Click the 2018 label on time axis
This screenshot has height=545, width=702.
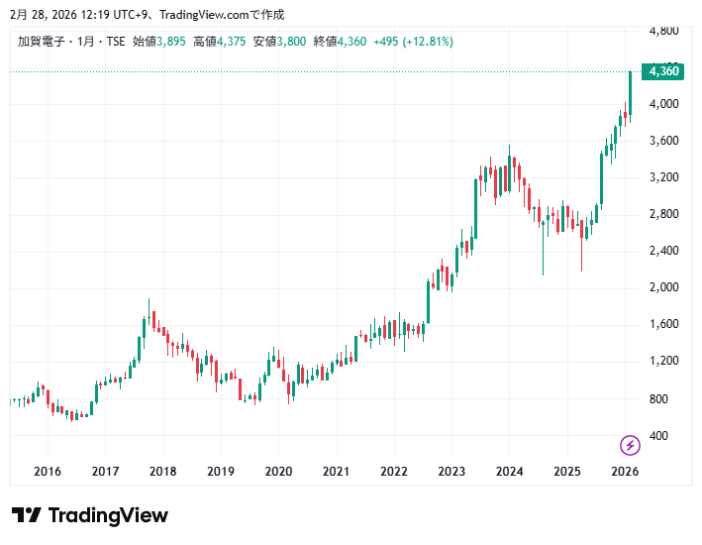pos(163,472)
